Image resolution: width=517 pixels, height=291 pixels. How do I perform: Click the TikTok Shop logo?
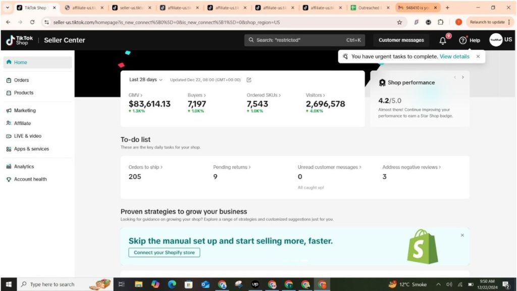point(19,40)
